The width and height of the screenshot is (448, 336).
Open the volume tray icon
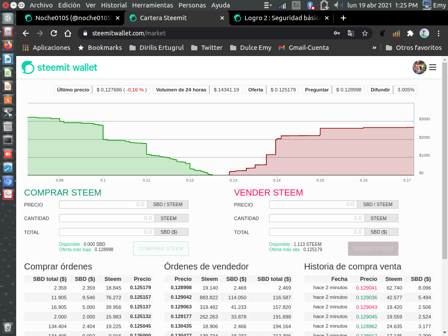point(338,5)
